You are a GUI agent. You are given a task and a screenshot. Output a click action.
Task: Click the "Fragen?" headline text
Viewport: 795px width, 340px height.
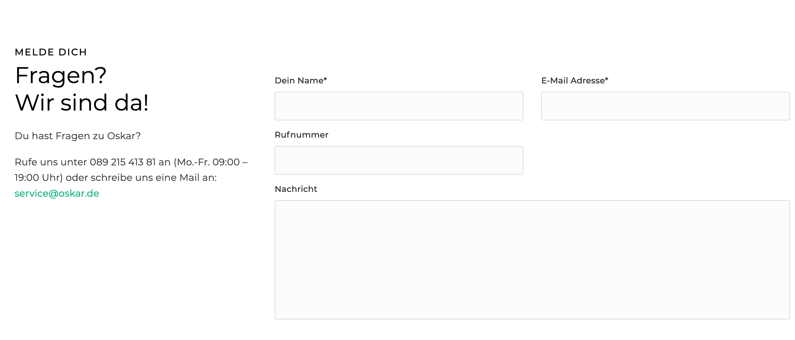coord(61,75)
